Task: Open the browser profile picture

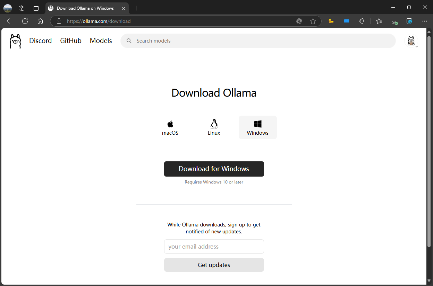Action: click(x=8, y=8)
